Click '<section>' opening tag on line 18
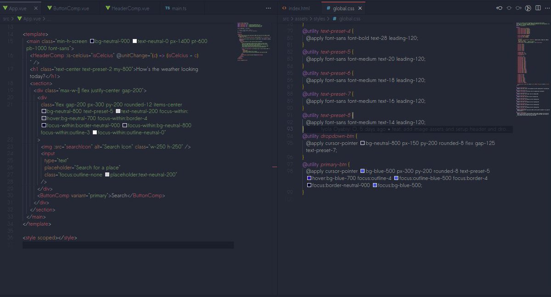The height and width of the screenshot is (297, 551). click(41, 83)
